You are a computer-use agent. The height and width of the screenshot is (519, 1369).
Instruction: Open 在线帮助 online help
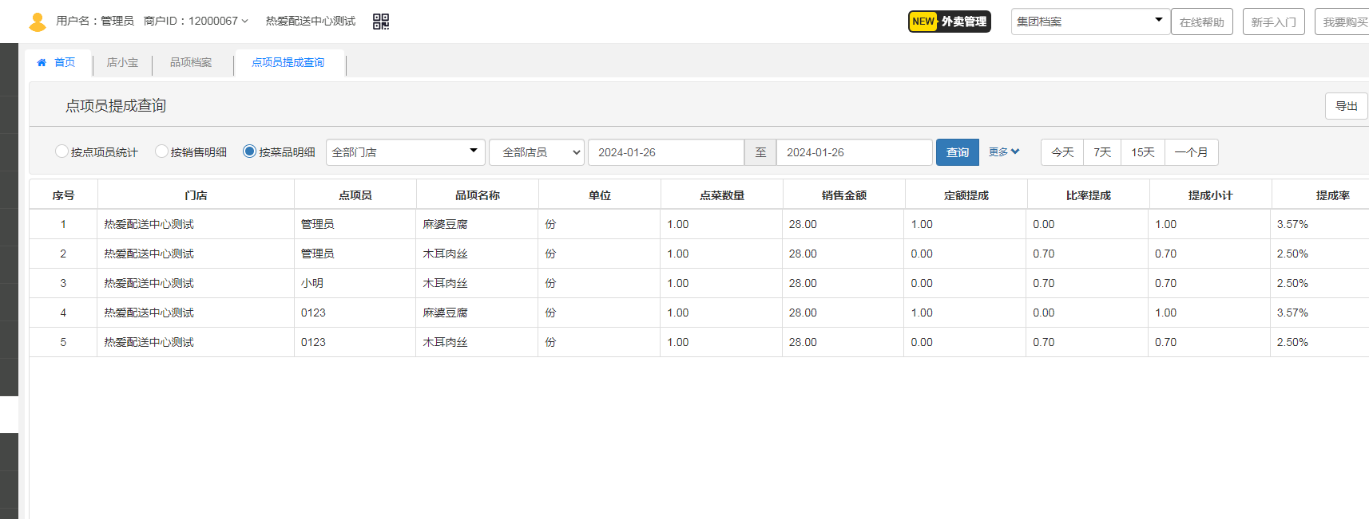pos(1201,22)
